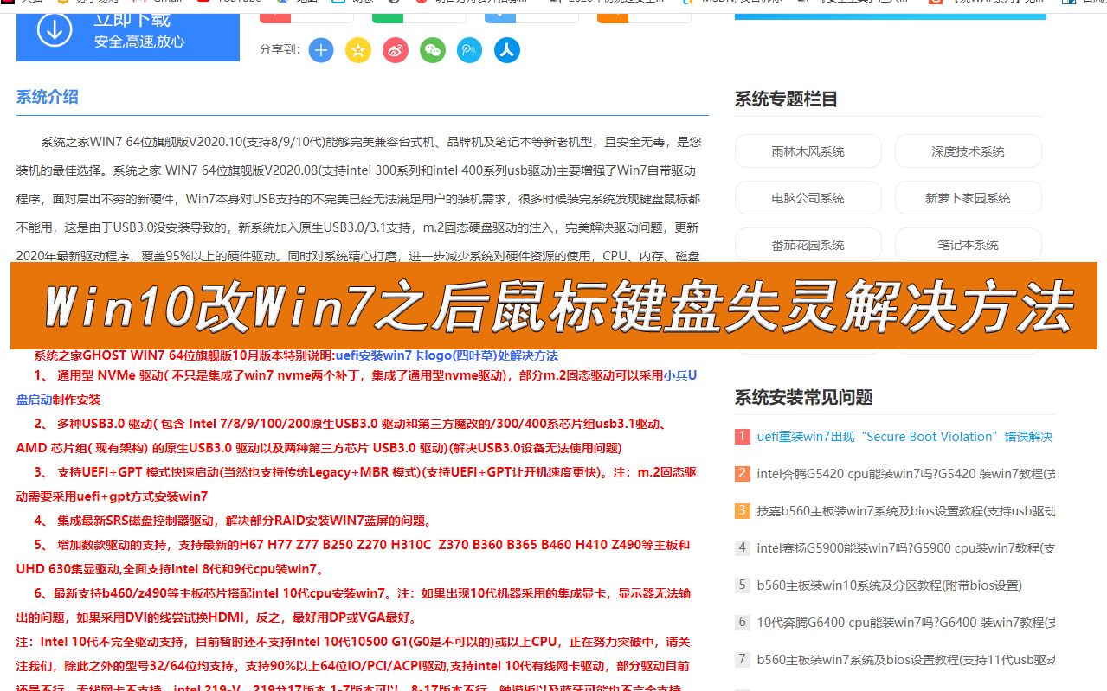Open the intel赛扬G5900 装win7 article
This screenshot has height=691, width=1107.
tap(905, 548)
